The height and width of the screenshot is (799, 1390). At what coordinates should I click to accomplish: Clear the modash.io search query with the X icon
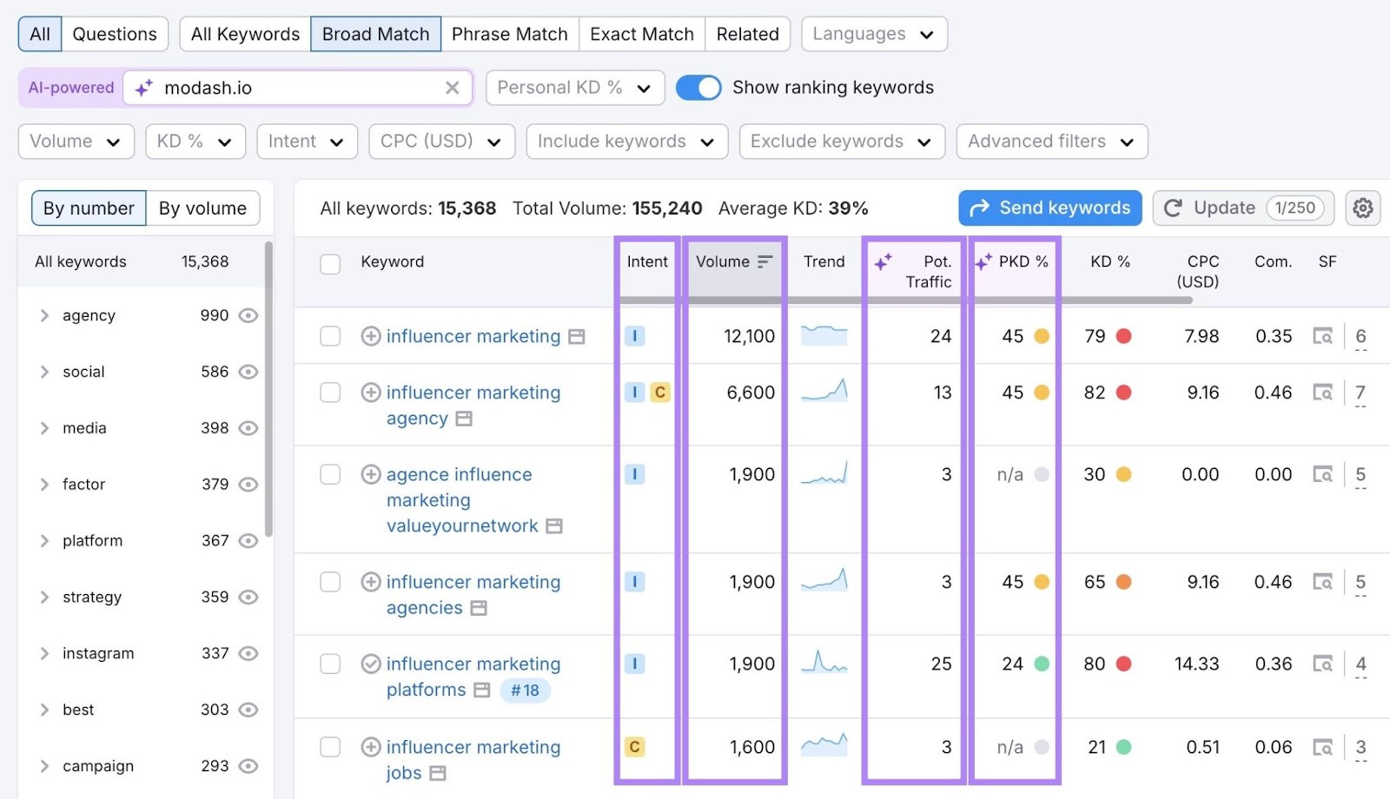[x=452, y=87]
